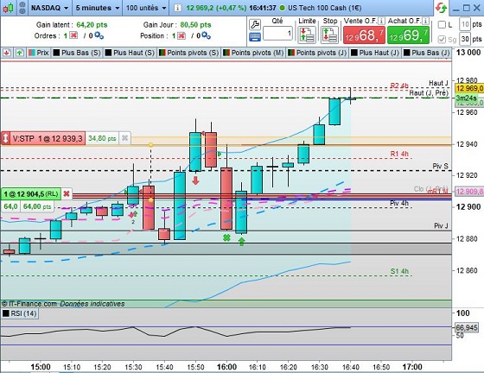
Task: Click the Stop order icon button
Action: (330, 35)
